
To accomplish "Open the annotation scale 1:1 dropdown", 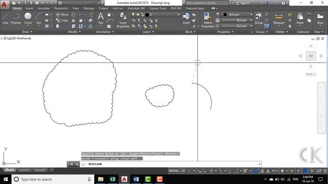I will pyautogui.click(x=275, y=171).
